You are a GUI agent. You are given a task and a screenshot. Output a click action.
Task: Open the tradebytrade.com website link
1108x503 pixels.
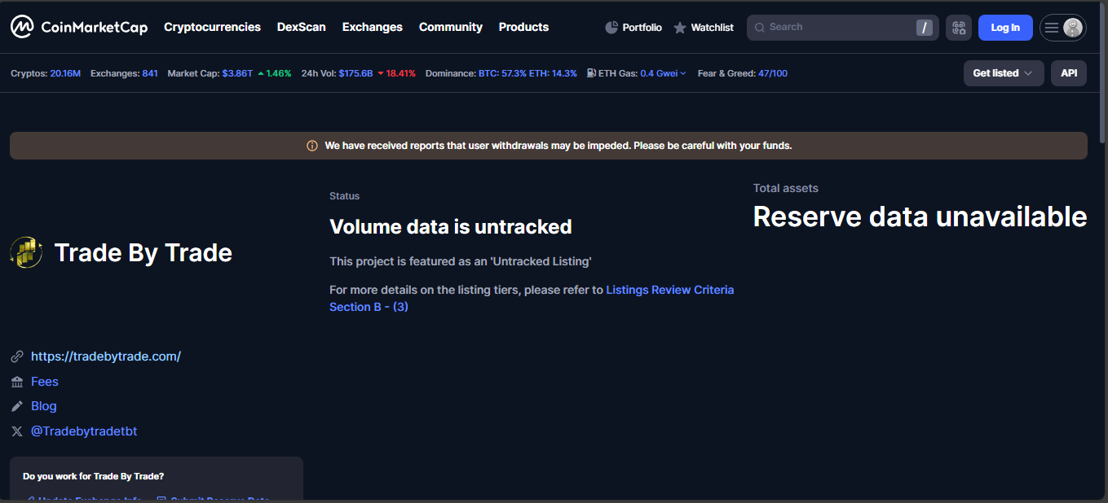106,356
